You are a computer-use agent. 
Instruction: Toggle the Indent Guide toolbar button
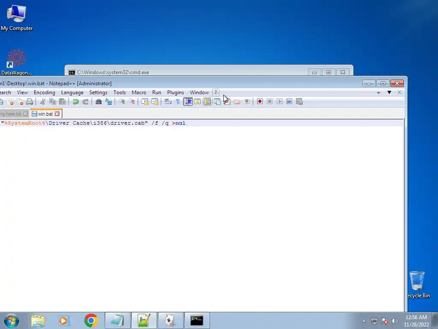(188, 102)
